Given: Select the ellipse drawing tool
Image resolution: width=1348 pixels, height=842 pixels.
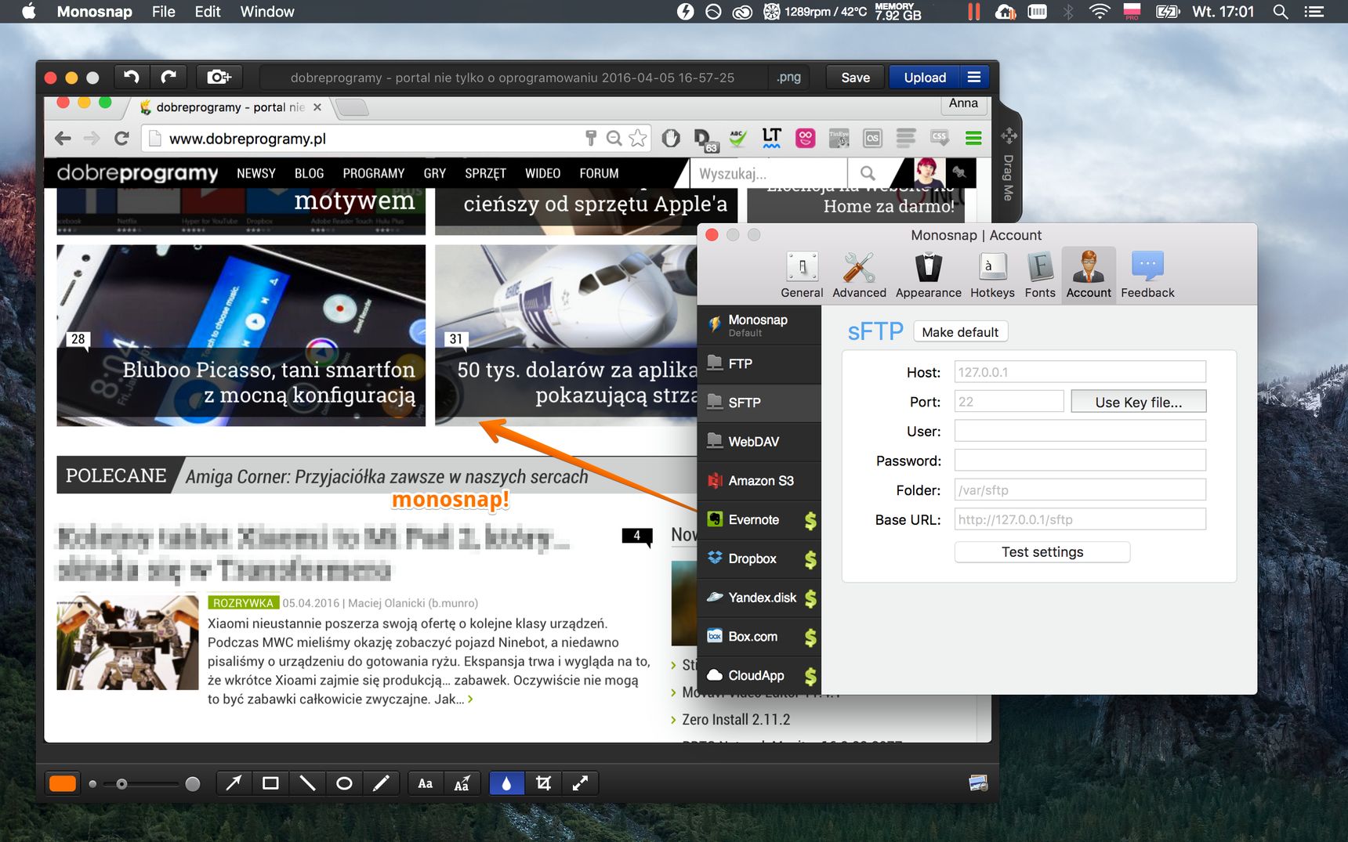Looking at the screenshot, I should (x=344, y=783).
